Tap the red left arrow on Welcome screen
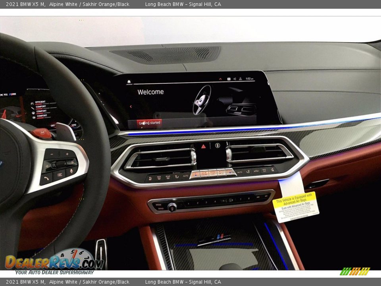 click(x=131, y=106)
